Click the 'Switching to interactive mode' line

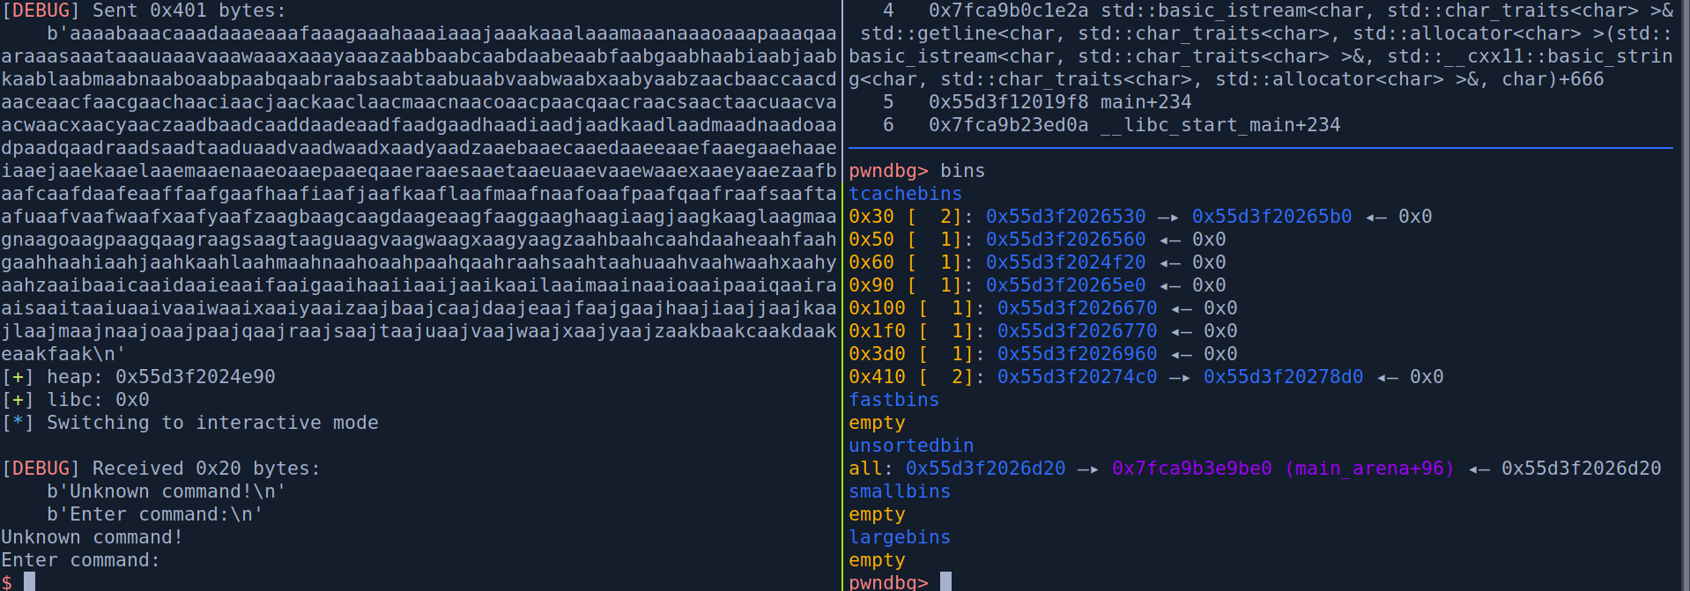pos(211,423)
